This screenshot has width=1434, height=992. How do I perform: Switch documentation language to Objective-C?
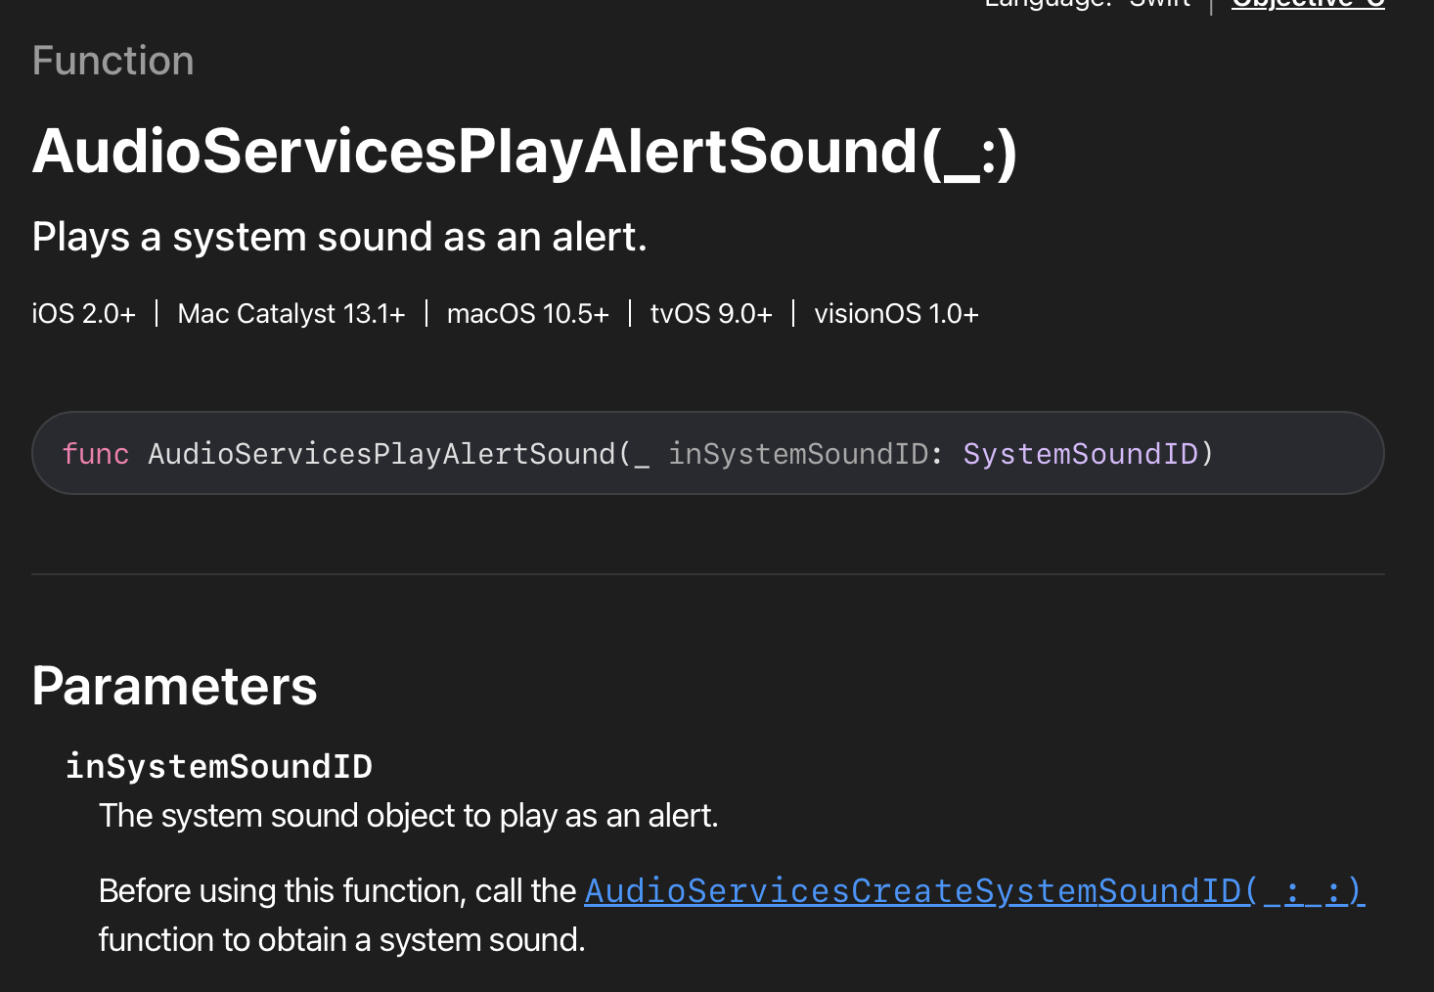pos(1307,4)
